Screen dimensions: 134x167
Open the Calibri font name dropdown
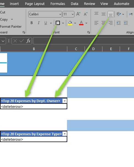click(60, 14)
